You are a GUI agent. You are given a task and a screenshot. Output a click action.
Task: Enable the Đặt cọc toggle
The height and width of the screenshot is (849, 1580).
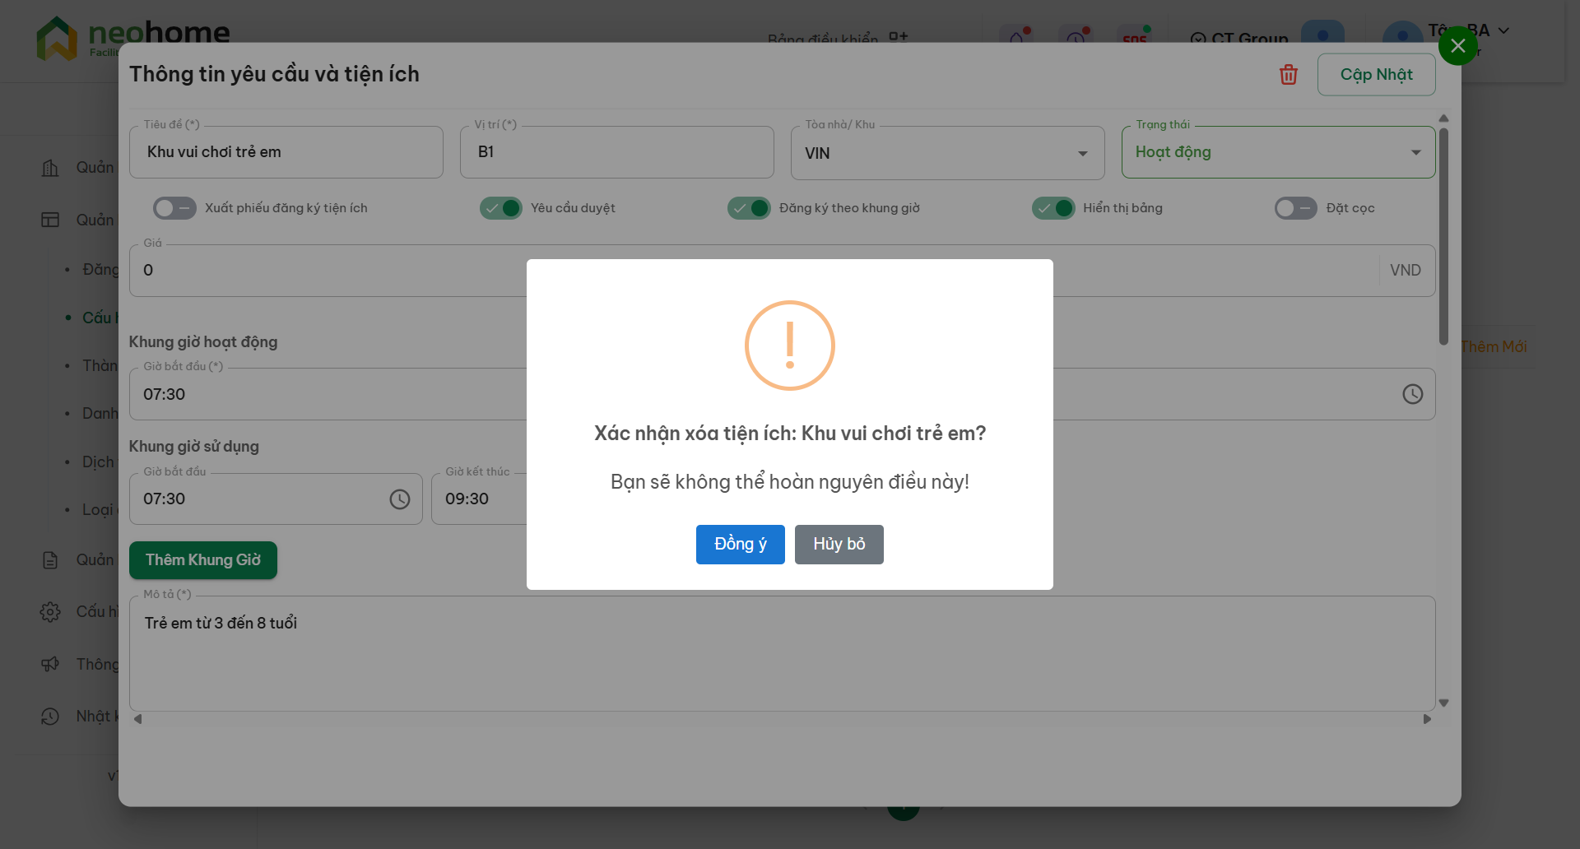tap(1295, 208)
